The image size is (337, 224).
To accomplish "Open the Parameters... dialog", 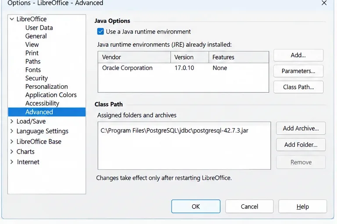I will (298, 71).
